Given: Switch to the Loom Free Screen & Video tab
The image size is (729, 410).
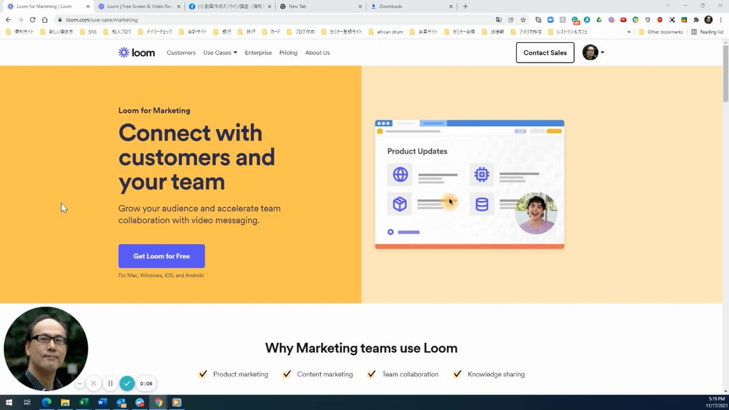Looking at the screenshot, I should [x=138, y=6].
